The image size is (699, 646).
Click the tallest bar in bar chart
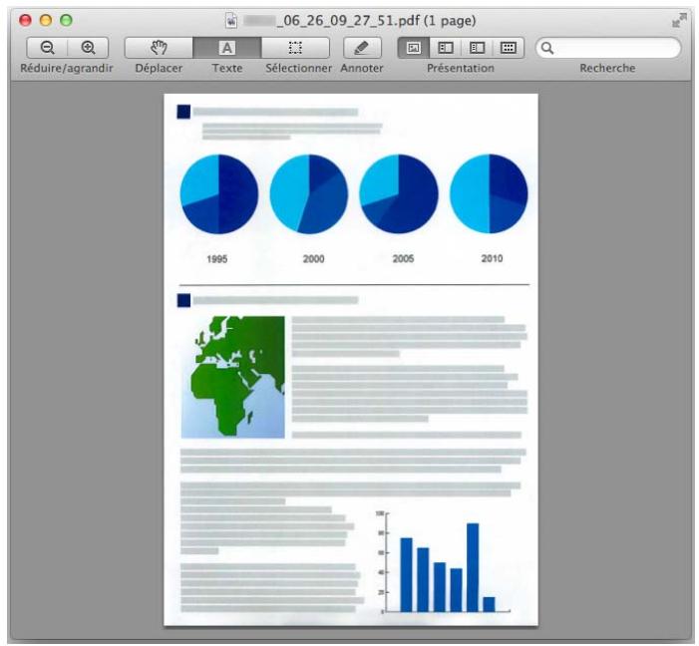click(473, 566)
